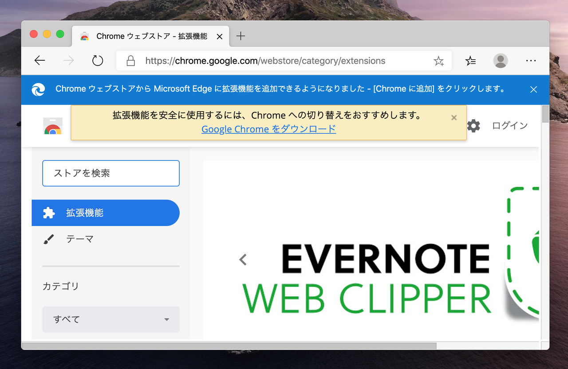Close the Chrome ウェブストア tab
Screen dimensions: 568x369
[x=219, y=37]
